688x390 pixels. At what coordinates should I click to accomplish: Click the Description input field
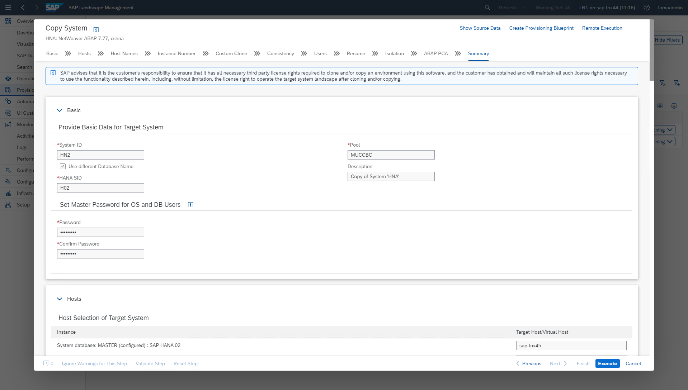point(391,176)
